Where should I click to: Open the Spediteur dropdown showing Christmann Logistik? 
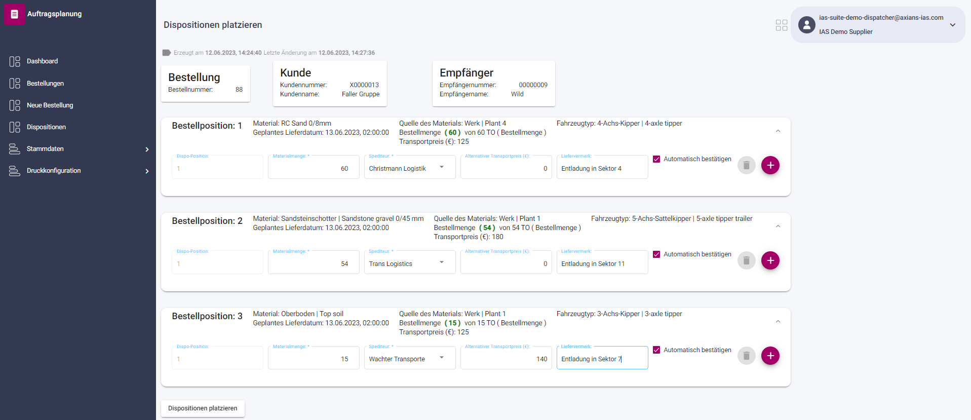pos(409,168)
